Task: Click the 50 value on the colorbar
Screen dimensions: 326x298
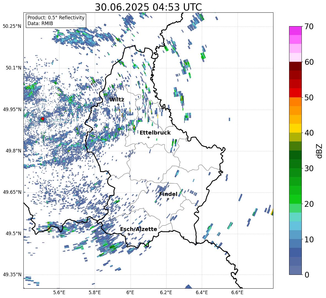Action: click(x=309, y=97)
